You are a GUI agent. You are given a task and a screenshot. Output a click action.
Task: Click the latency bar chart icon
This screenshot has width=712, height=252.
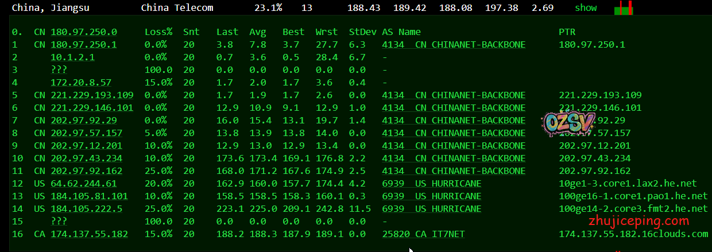tap(623, 8)
